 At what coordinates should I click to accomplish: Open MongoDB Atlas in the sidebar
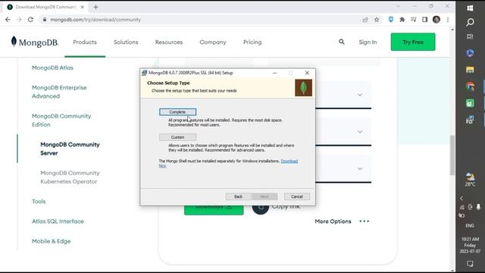point(52,67)
